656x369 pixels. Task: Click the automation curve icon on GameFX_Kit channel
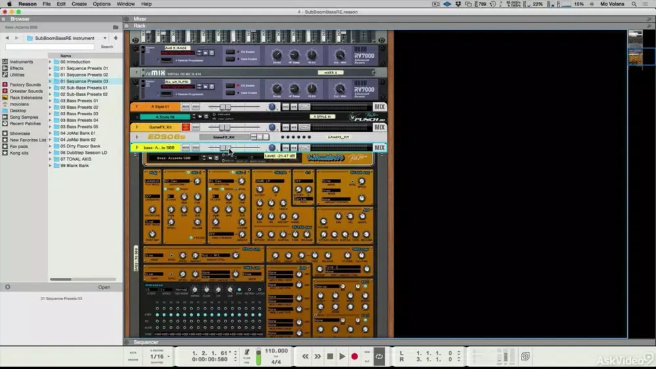(x=304, y=127)
